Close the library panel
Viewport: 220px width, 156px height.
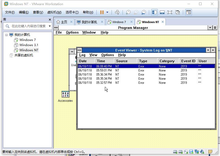pos(50,19)
